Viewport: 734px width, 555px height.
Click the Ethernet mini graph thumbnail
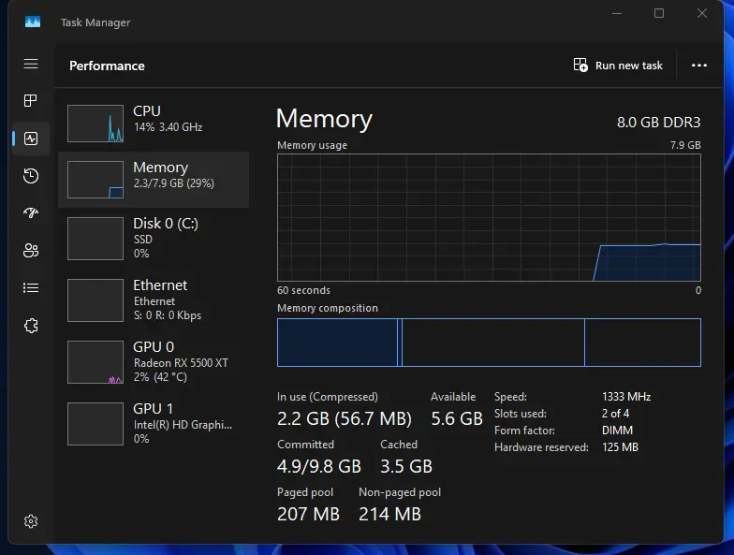[95, 300]
